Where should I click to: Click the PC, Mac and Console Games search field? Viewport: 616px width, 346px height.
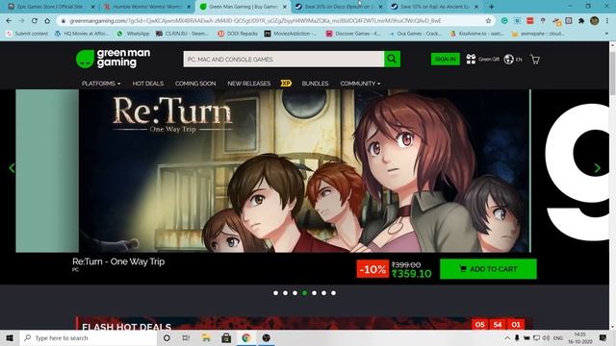click(x=284, y=59)
